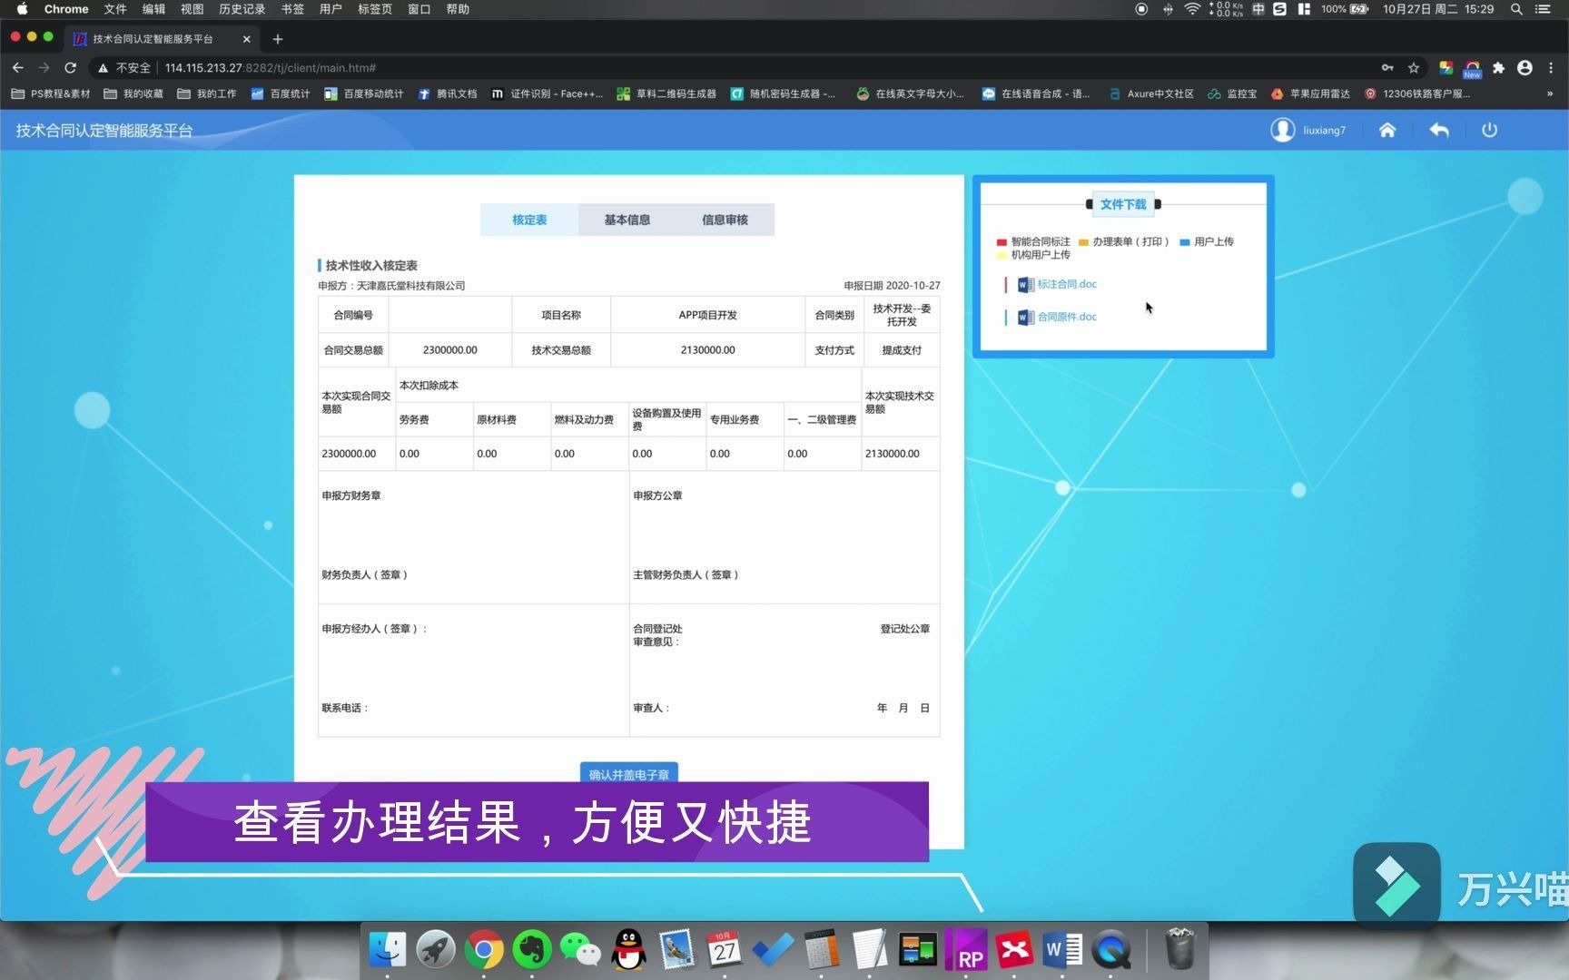Click the back arrow icon in platform header
1569x980 pixels.
tap(1438, 130)
